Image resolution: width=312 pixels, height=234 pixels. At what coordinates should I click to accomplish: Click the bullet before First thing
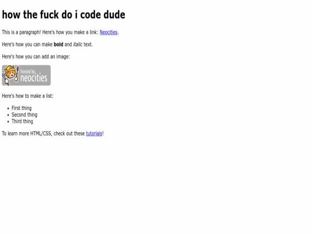click(x=8, y=109)
